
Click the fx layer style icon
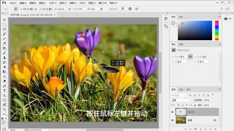pos(191,129)
